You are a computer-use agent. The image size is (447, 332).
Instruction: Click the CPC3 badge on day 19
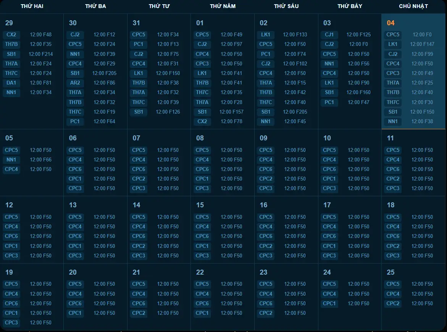click(x=11, y=322)
